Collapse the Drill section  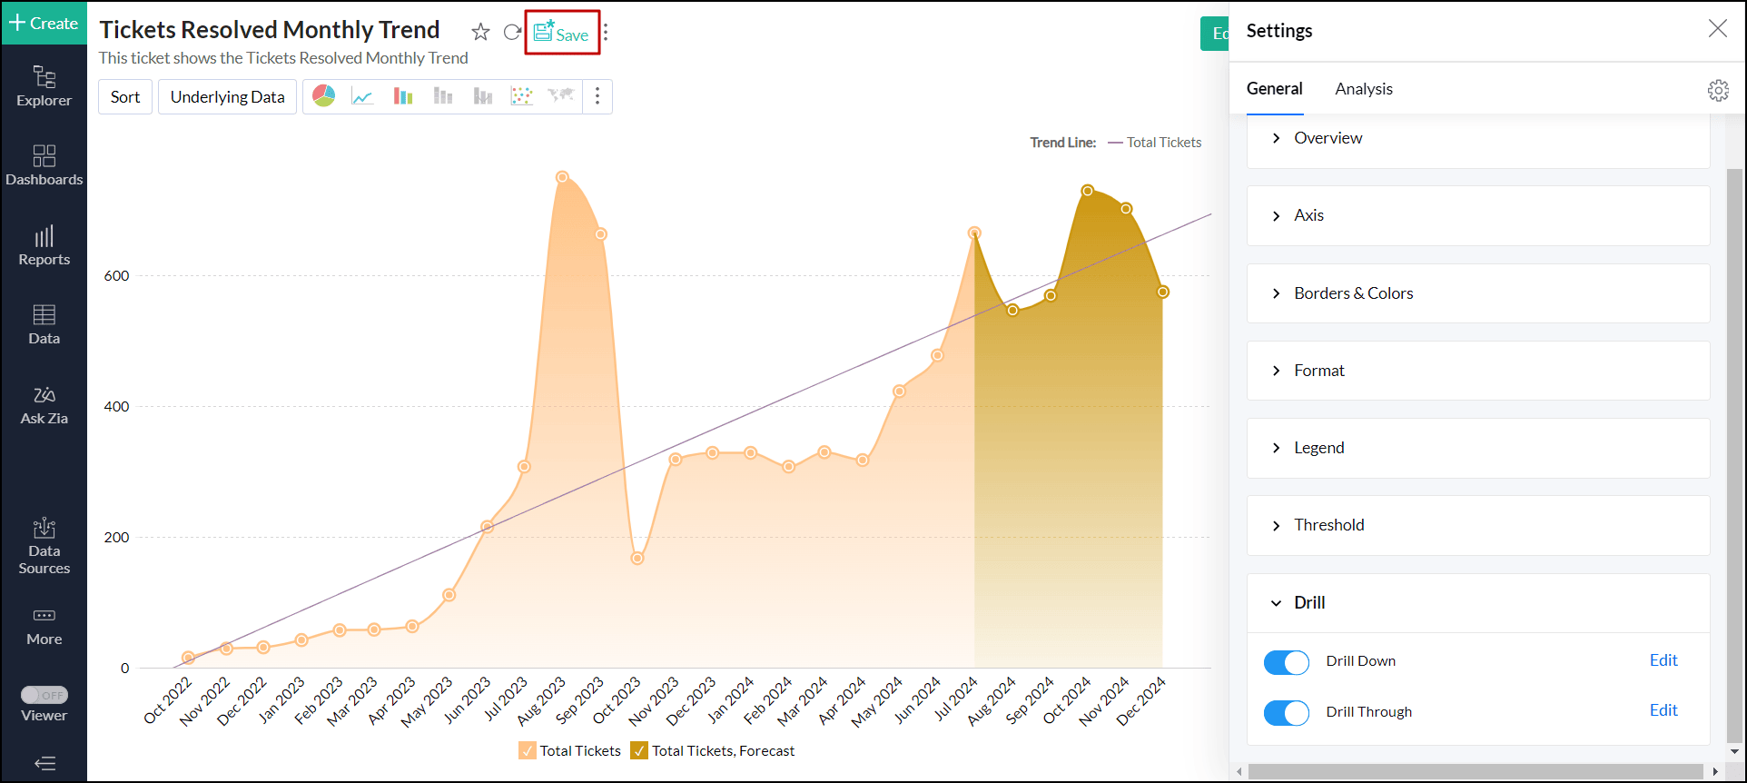coord(1308,603)
